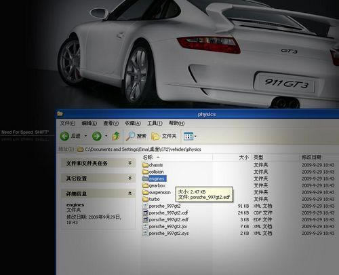Image resolution: width=339 pixels, height=275 pixels.
Task: Select the collision folder name
Action: (x=156, y=172)
